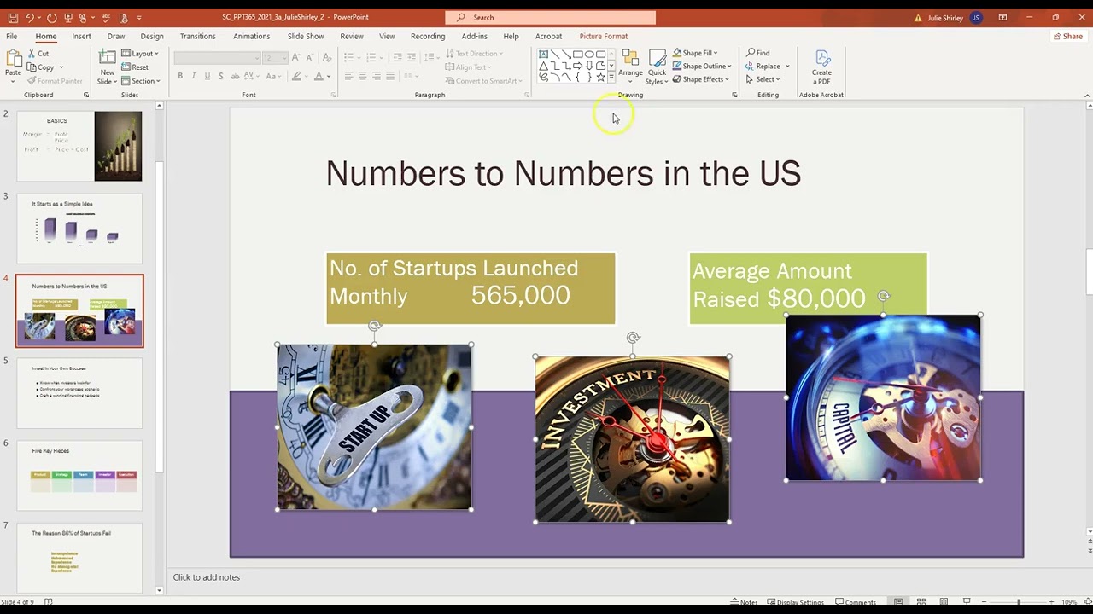Select Normal view in status bar
Viewport: 1093px width, 614px height.
click(x=898, y=602)
